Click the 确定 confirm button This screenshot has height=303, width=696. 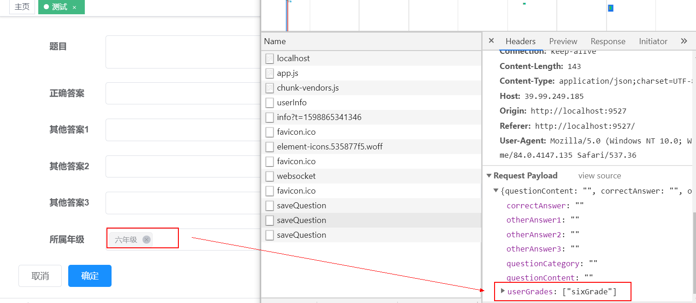click(x=90, y=276)
